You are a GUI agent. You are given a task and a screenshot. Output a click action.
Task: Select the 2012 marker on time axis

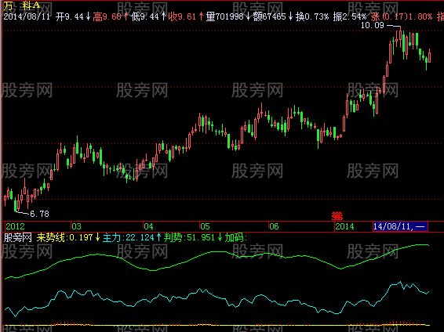coord(15,226)
